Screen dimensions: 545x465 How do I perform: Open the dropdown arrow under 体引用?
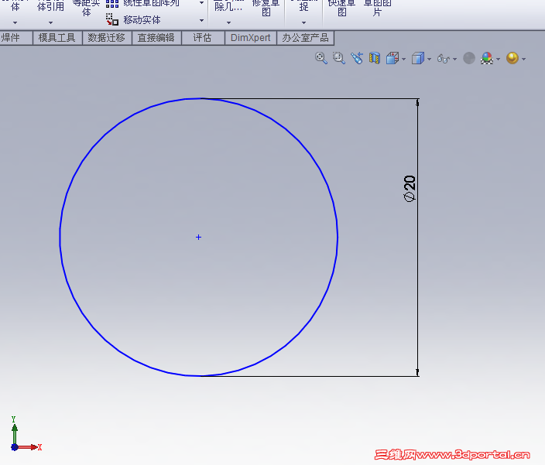(50, 23)
